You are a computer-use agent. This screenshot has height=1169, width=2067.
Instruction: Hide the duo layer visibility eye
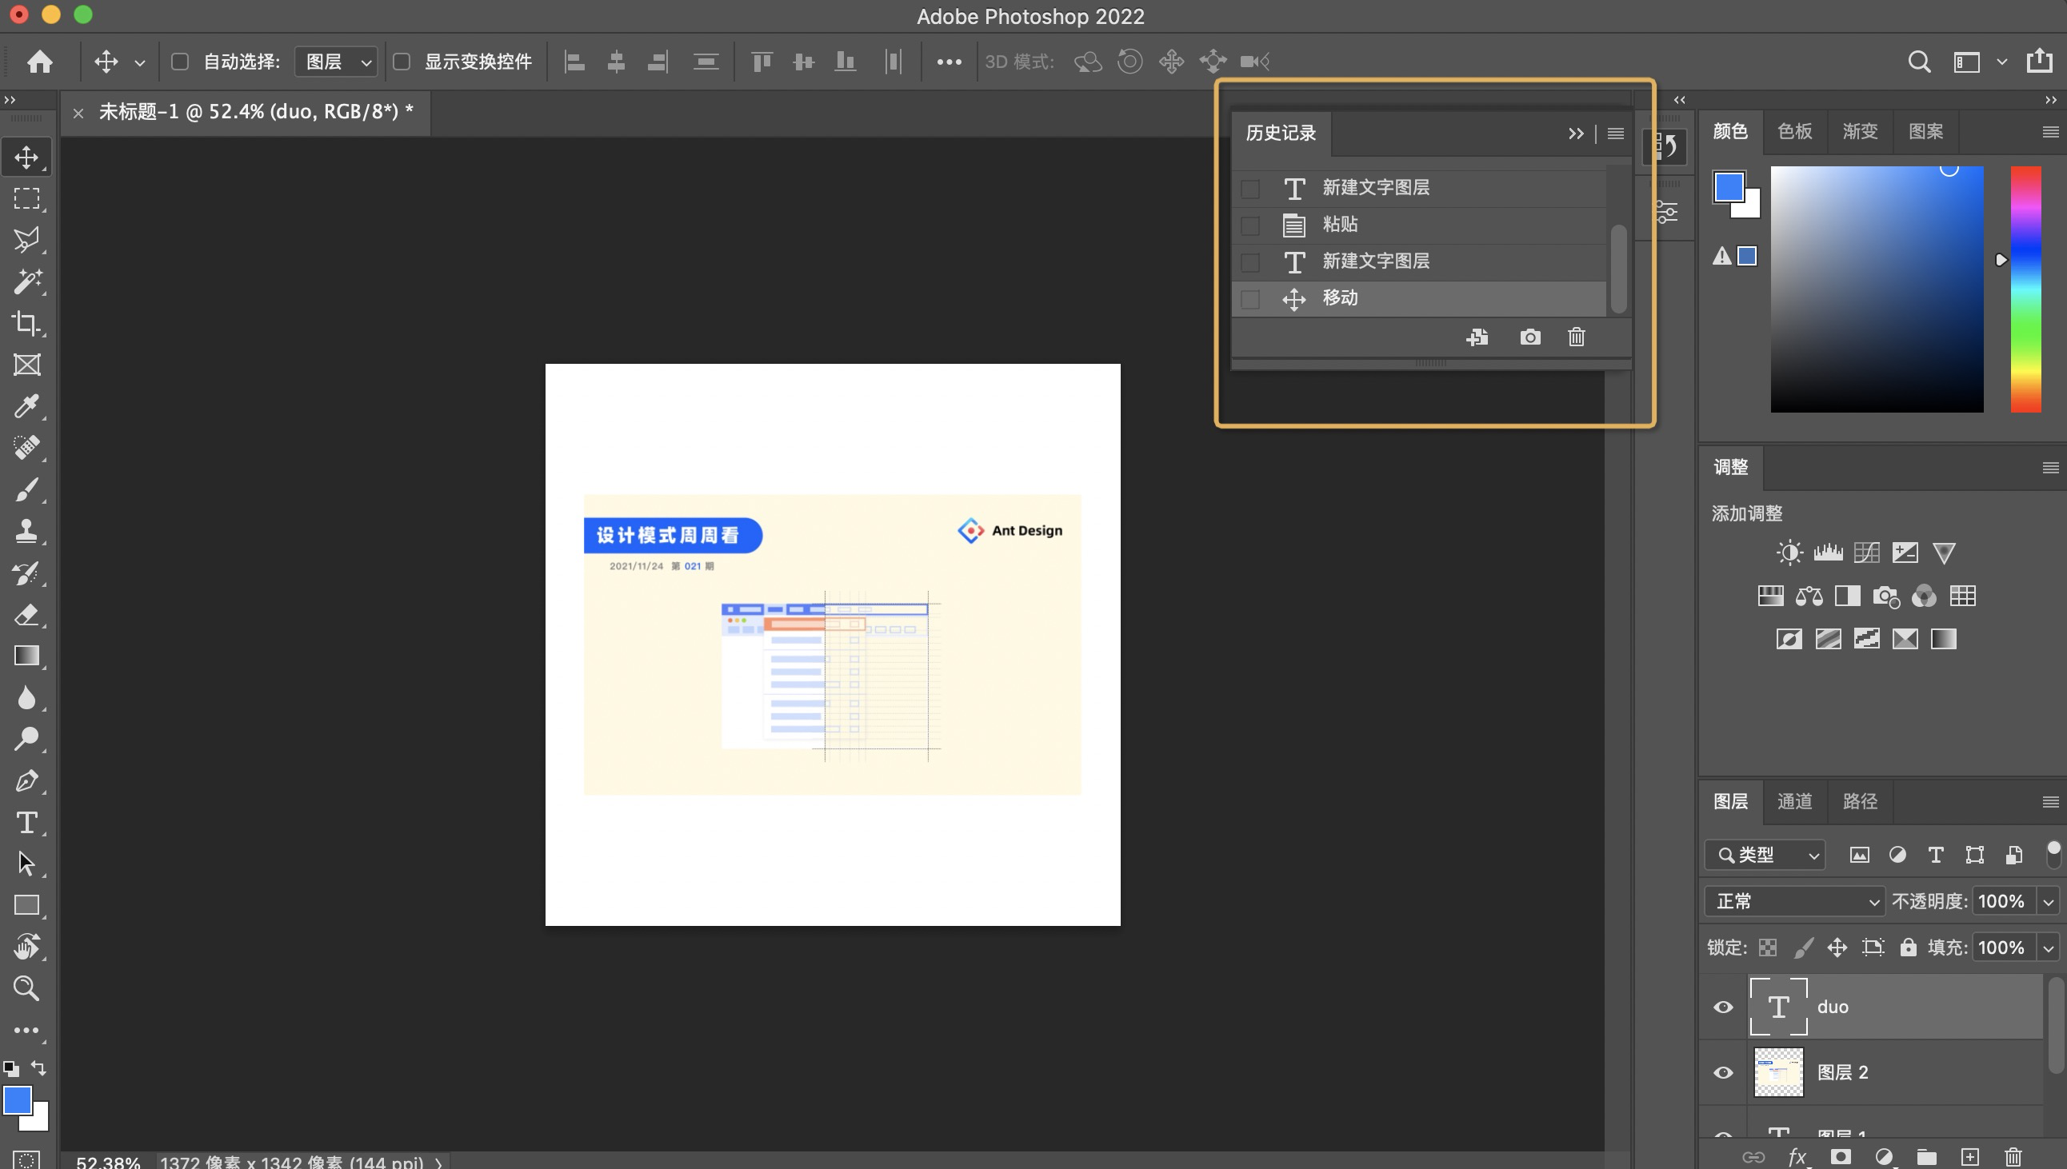coord(1722,1007)
